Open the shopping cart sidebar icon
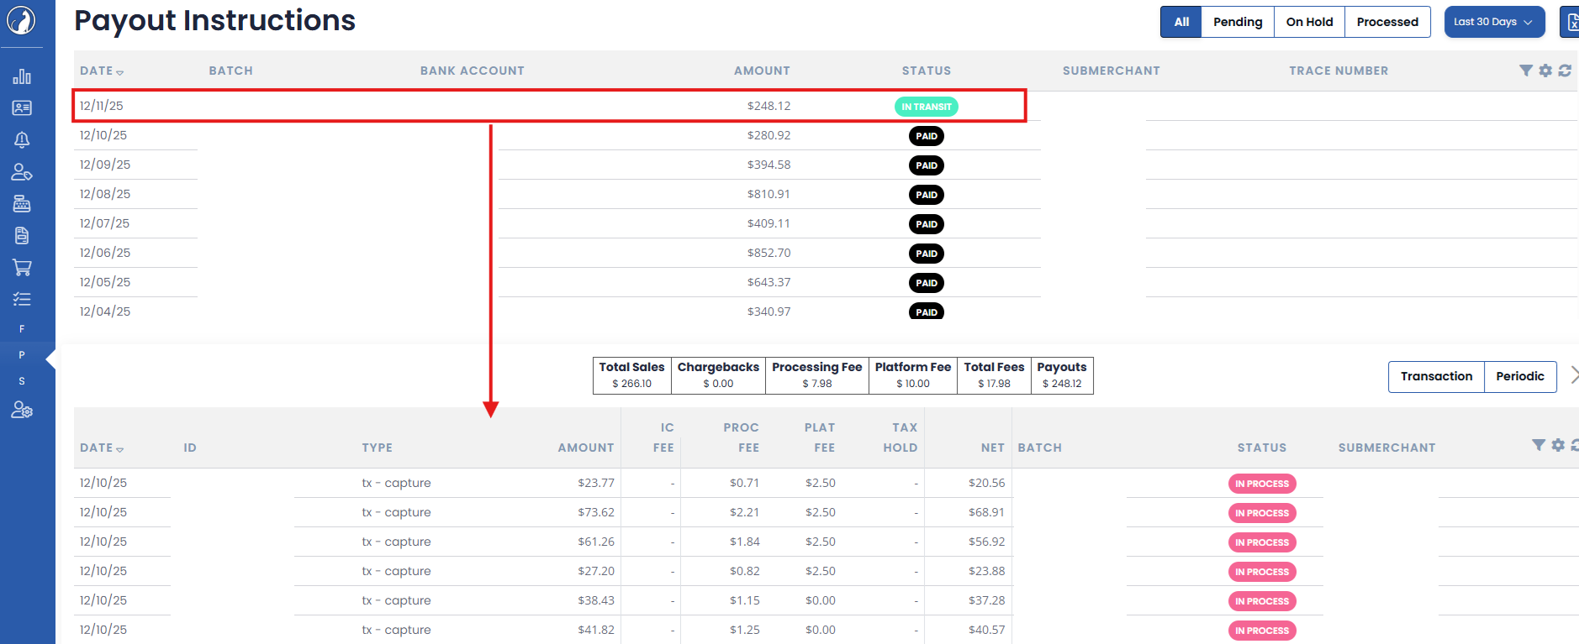Screen dimensions: 1579x644 point(22,268)
